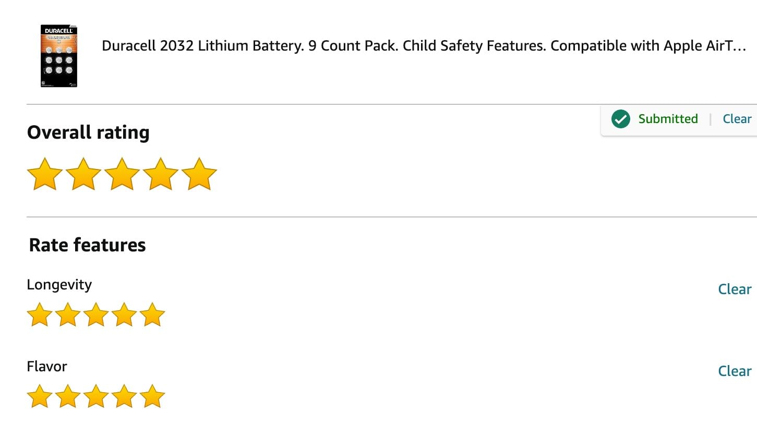Viewport: 757px width, 436px height.
Task: Clear the Longevity feature rating
Action: [735, 289]
